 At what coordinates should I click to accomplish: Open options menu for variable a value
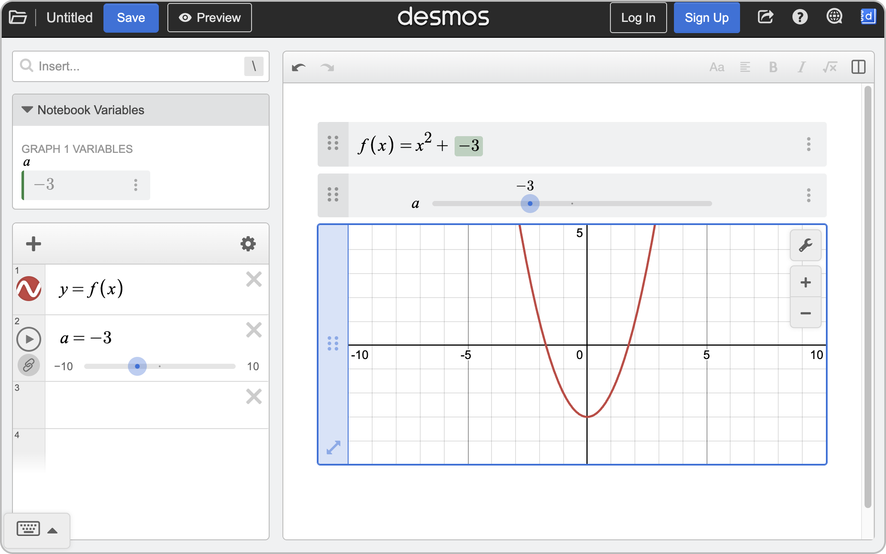(x=136, y=185)
